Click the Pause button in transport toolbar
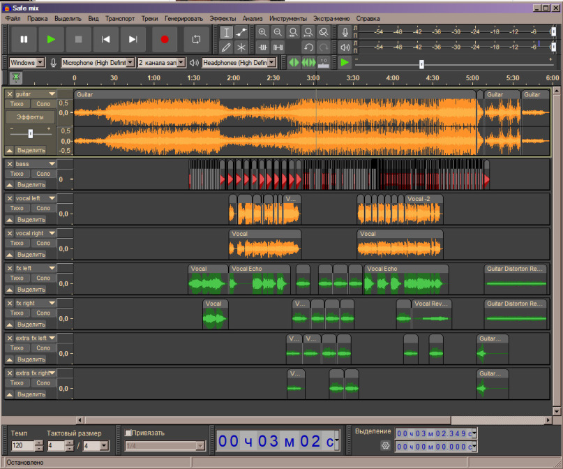 24,40
